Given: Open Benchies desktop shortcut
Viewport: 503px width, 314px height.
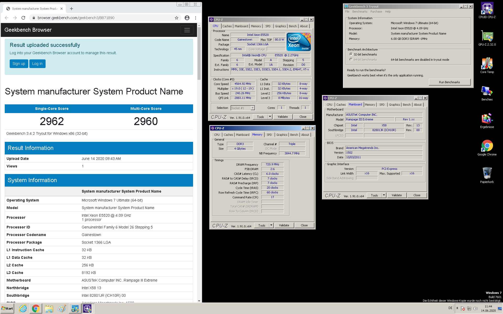Looking at the screenshot, I should click(x=487, y=93).
